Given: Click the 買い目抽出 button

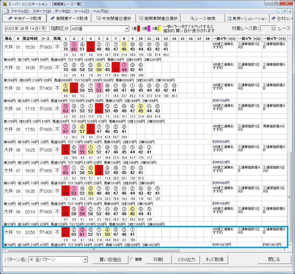Looking at the screenshot, I should [110, 260].
